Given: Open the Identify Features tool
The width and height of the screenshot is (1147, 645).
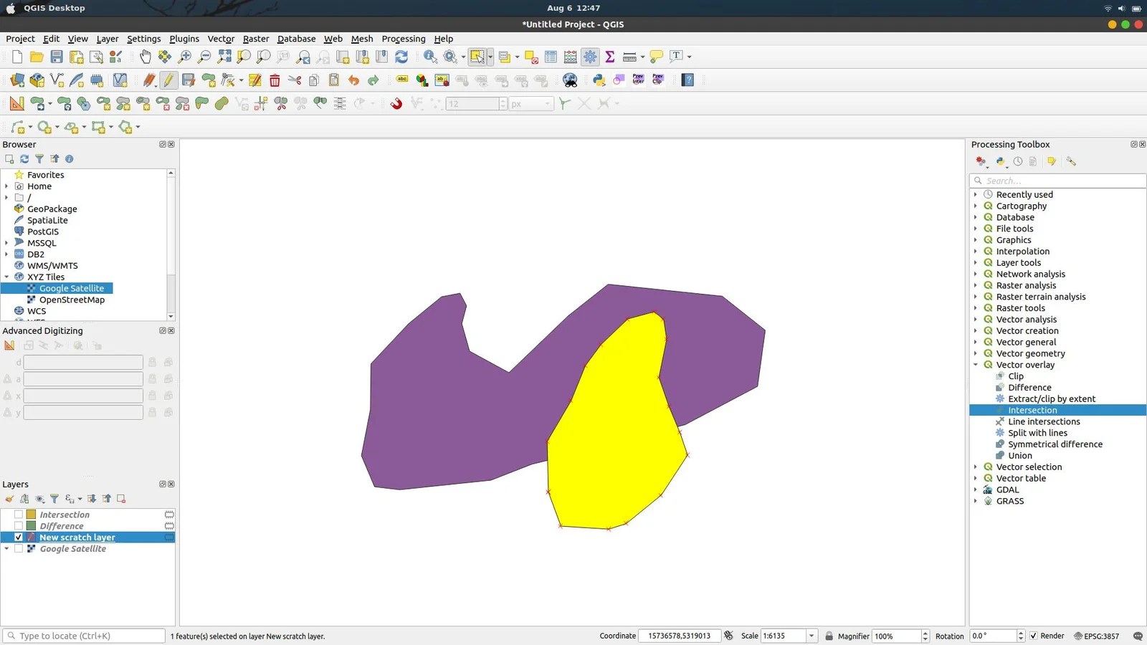Looking at the screenshot, I should pyautogui.click(x=429, y=57).
